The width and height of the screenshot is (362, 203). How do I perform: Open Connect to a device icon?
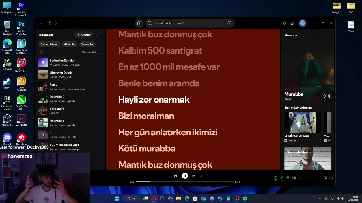294,178
